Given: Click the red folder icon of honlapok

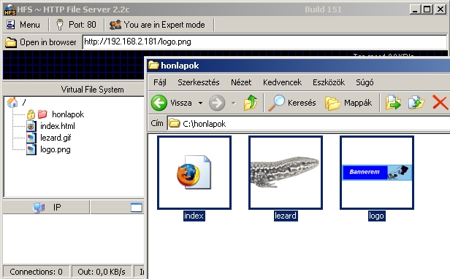Looking at the screenshot, I should 42,114.
